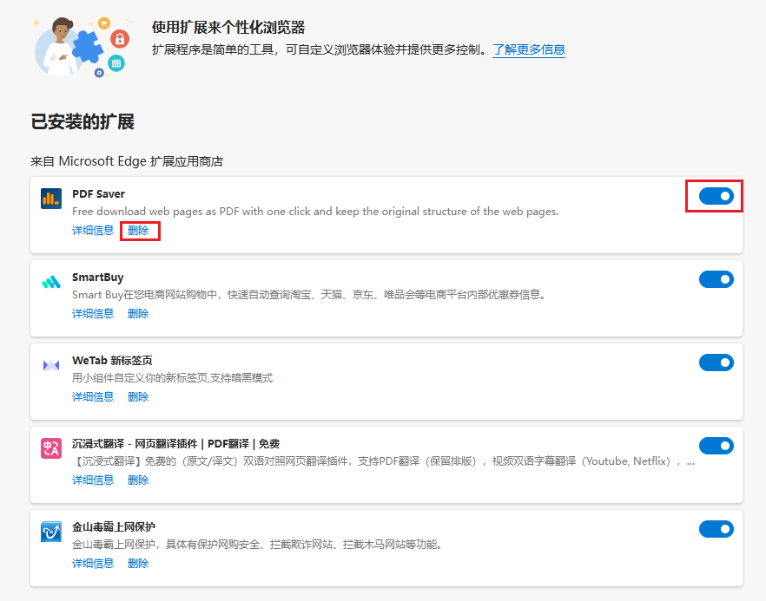Open 了解更多信息 link at the top
This screenshot has width=766, height=601.
tap(528, 50)
